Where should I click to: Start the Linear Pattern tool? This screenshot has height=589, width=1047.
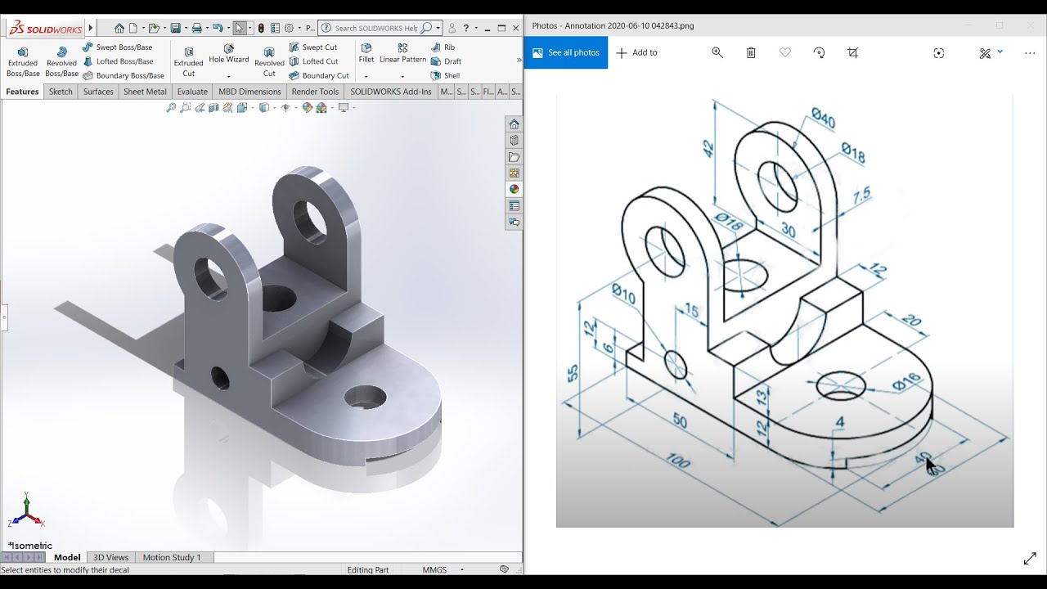coord(402,53)
